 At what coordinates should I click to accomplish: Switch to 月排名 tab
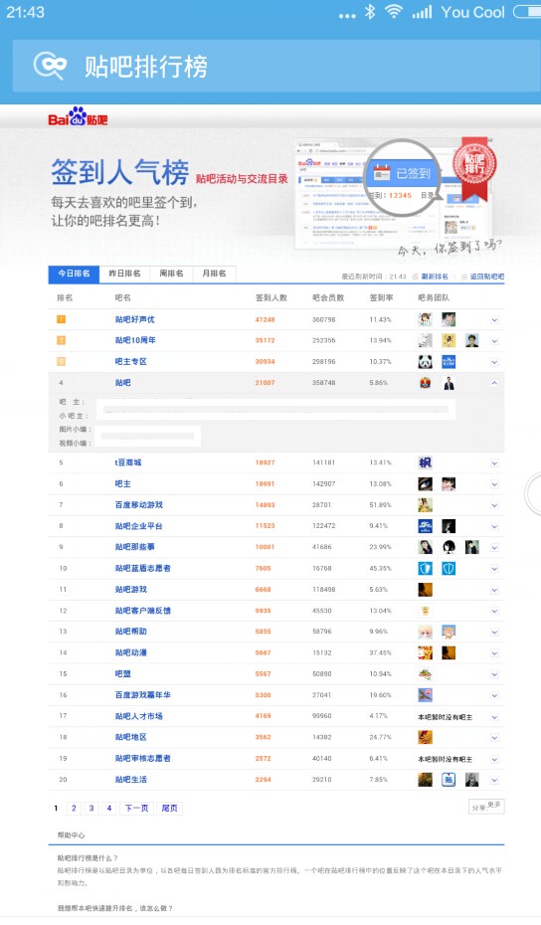(x=214, y=274)
